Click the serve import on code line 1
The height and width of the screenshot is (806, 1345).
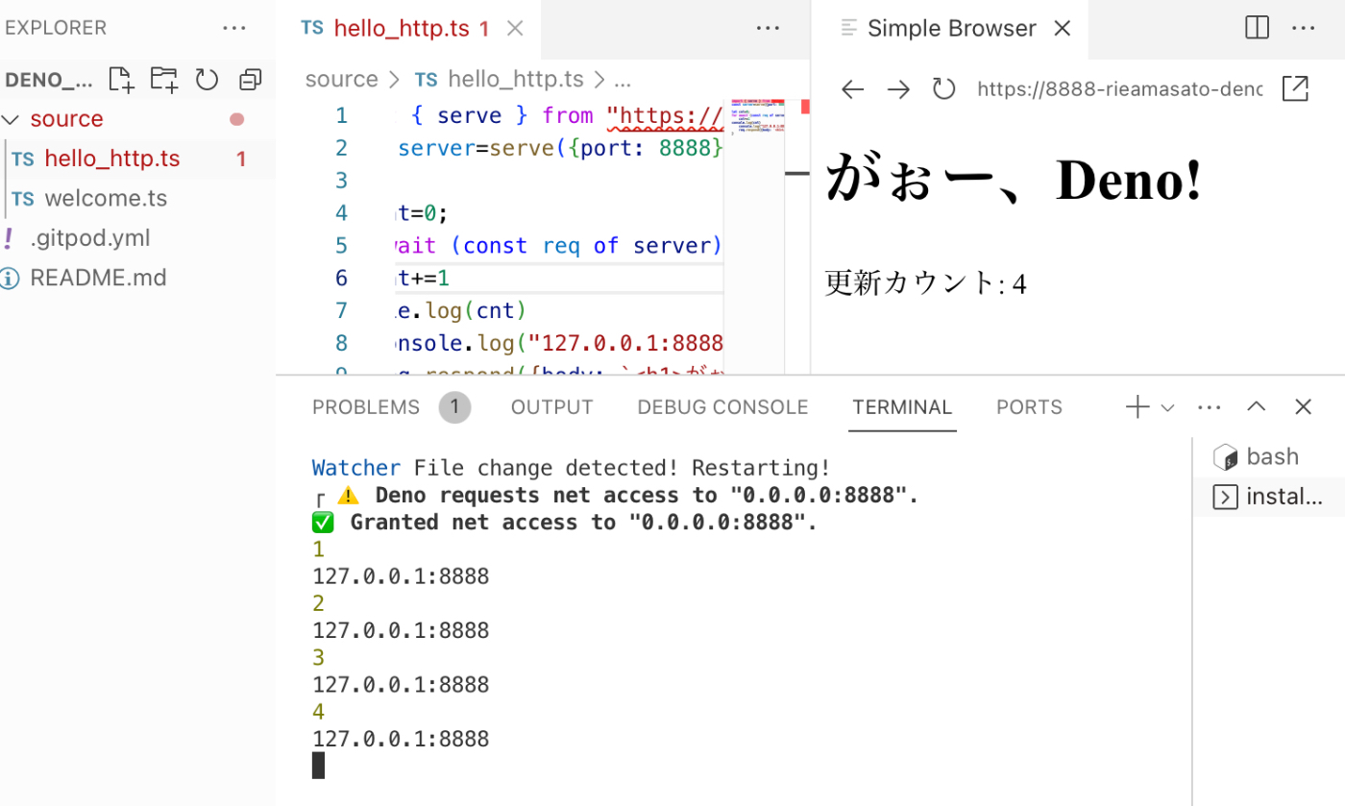click(469, 116)
